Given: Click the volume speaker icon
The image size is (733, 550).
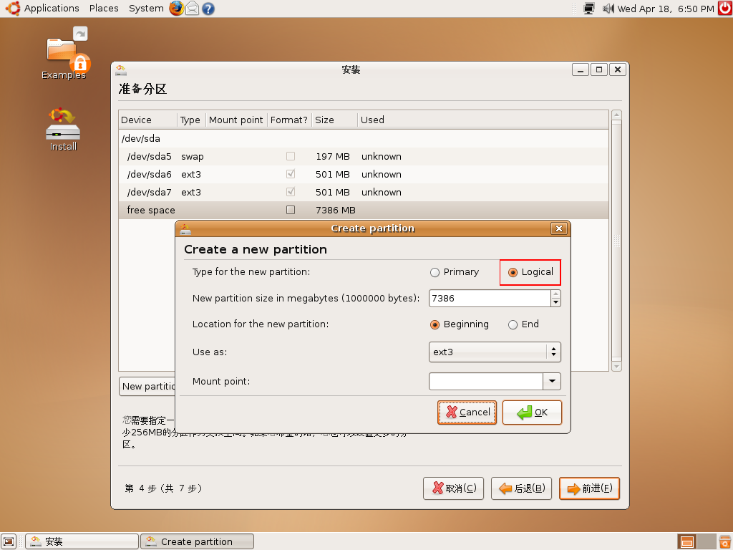Looking at the screenshot, I should (608, 9).
